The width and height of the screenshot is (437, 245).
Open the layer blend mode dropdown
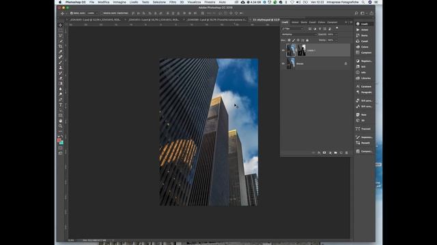pos(299,35)
